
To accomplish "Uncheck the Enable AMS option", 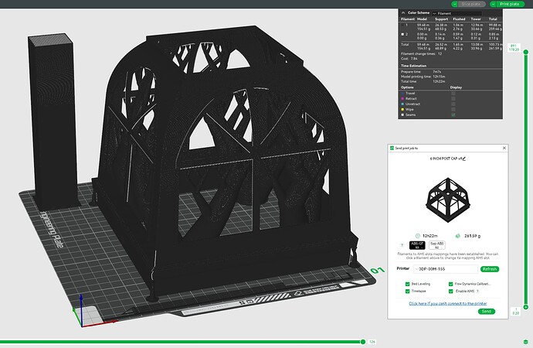I will [451, 292].
